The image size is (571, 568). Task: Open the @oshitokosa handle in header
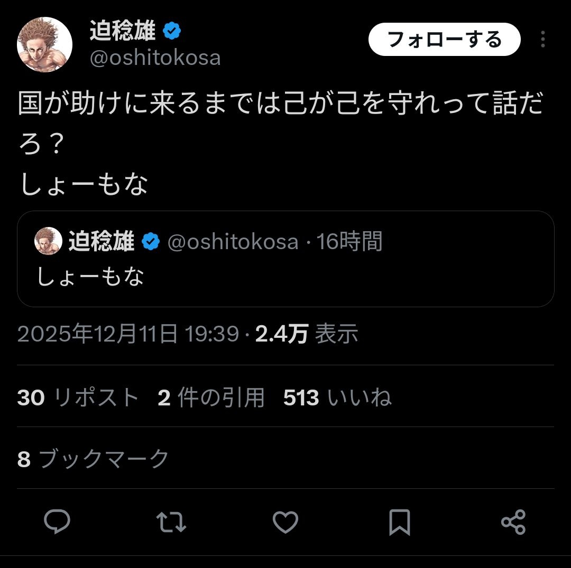[x=155, y=58]
